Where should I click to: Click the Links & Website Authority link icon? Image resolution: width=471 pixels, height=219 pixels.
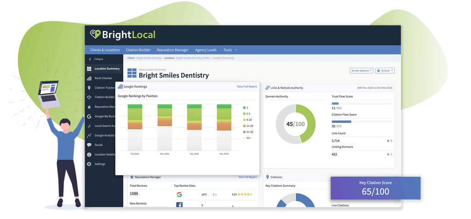(267, 88)
